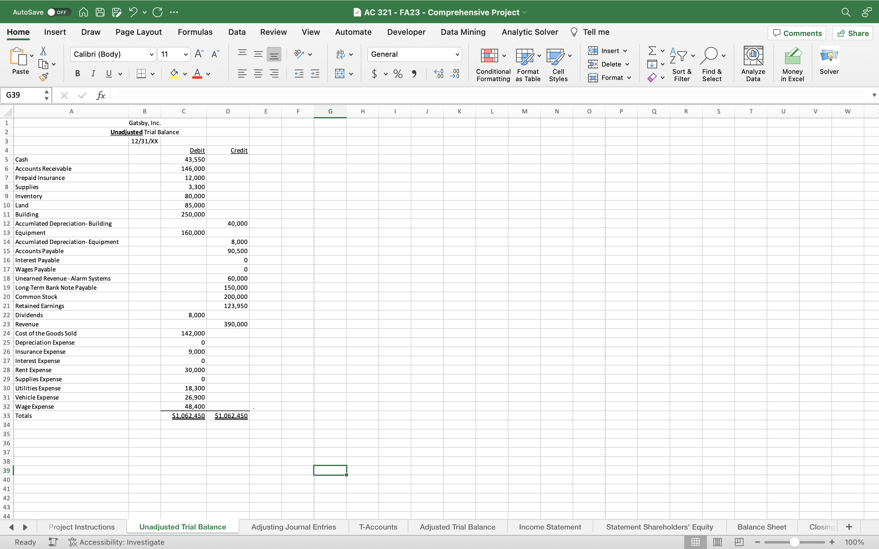Increase decimal places

(x=438, y=74)
